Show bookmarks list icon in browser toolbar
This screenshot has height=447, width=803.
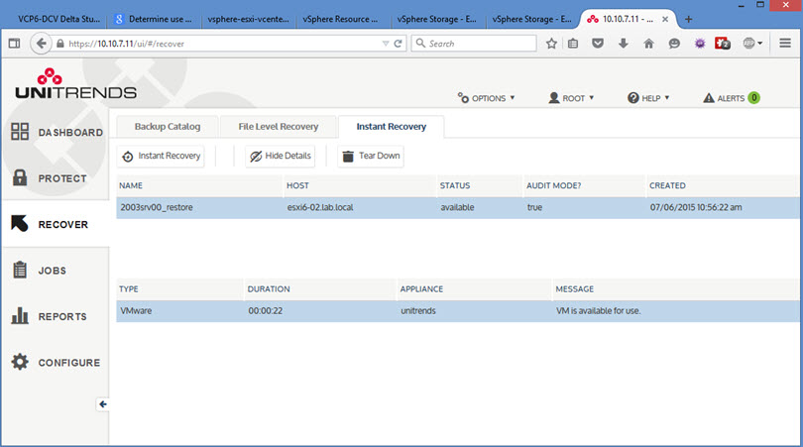(x=573, y=44)
